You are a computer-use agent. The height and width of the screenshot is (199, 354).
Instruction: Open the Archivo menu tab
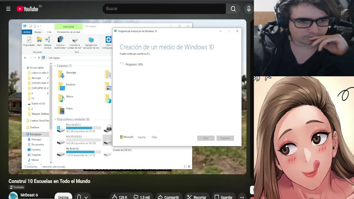[x=27, y=32]
